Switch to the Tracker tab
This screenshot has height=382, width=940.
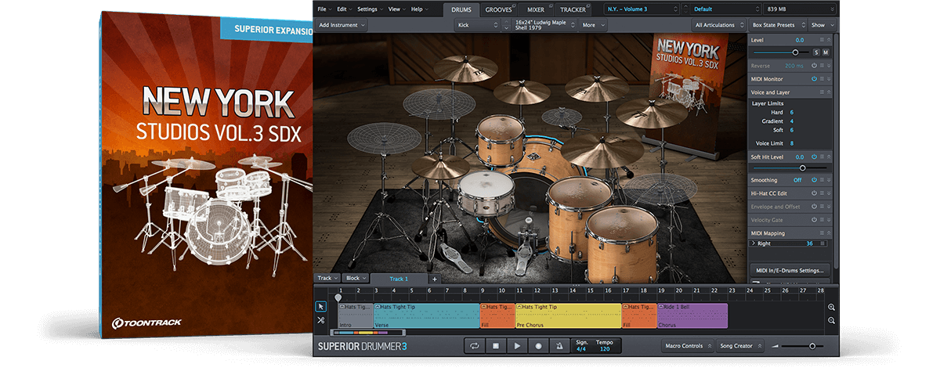pyautogui.click(x=573, y=9)
